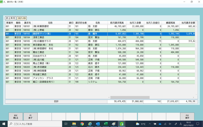
Task: Click the 請求先 column header
Action: [x=27, y=23]
